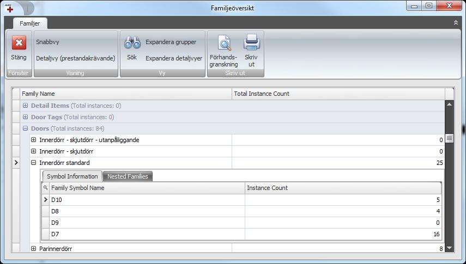Click total count 25 of Innerdörr standard
466x264 pixels.
[x=439, y=163]
